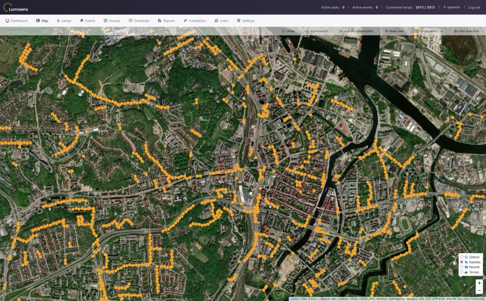Open Settings from navigation bar
The height and width of the screenshot is (301, 486).
coord(246,21)
